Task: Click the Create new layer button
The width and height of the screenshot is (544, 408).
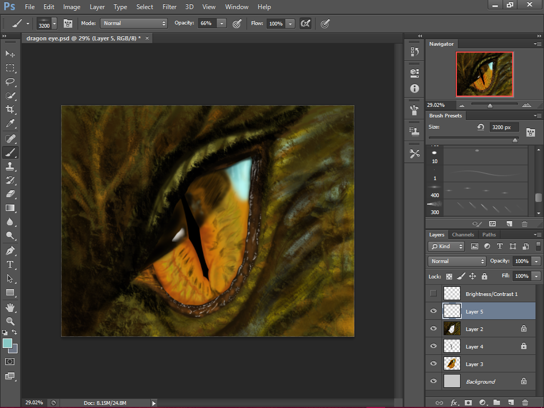Action: [x=511, y=403]
